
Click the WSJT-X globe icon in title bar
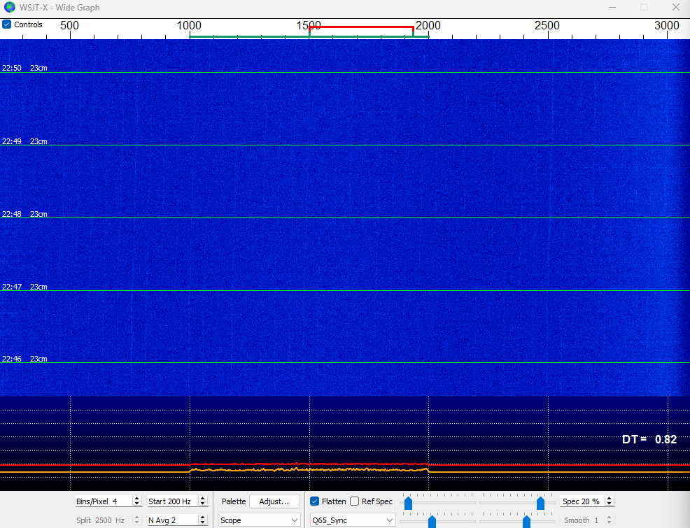tap(10, 8)
